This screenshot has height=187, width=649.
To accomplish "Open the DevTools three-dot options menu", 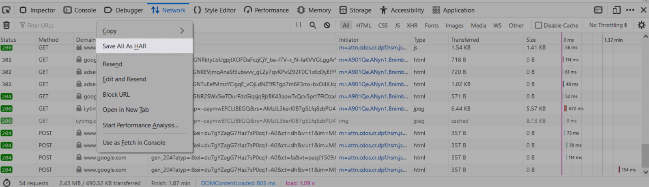I will pyautogui.click(x=630, y=10).
